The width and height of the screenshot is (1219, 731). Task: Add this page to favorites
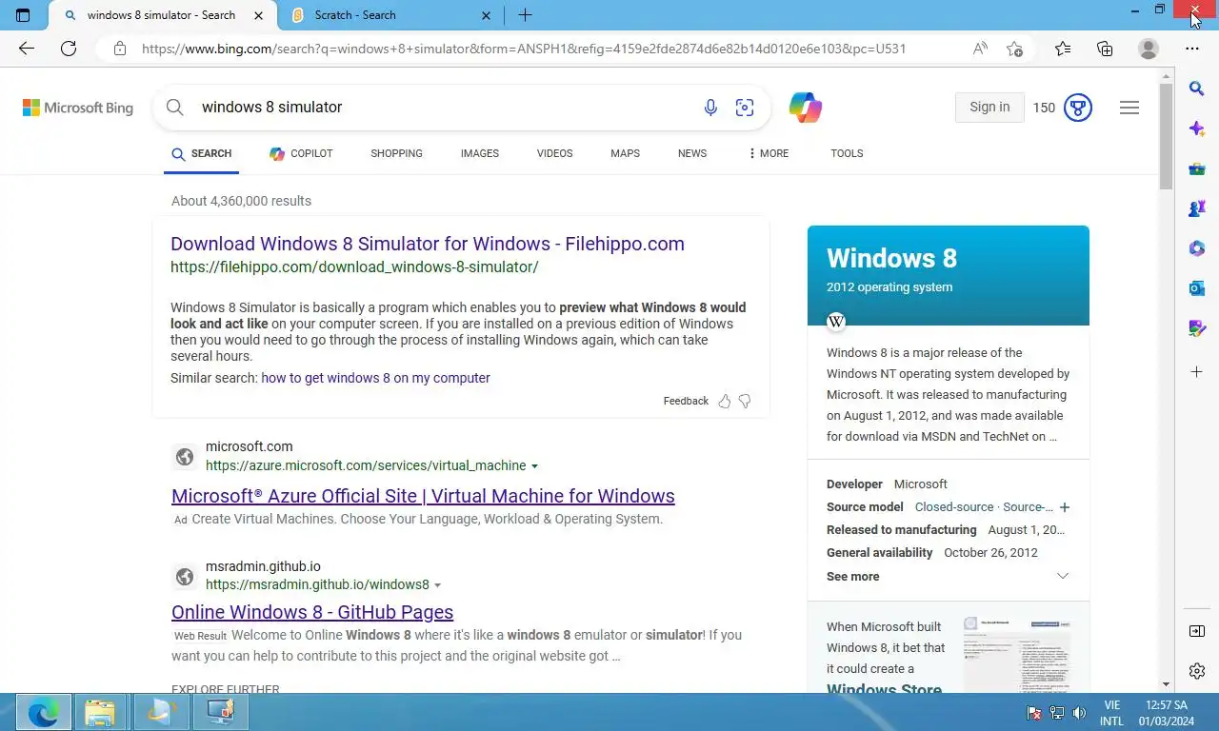click(x=1015, y=49)
